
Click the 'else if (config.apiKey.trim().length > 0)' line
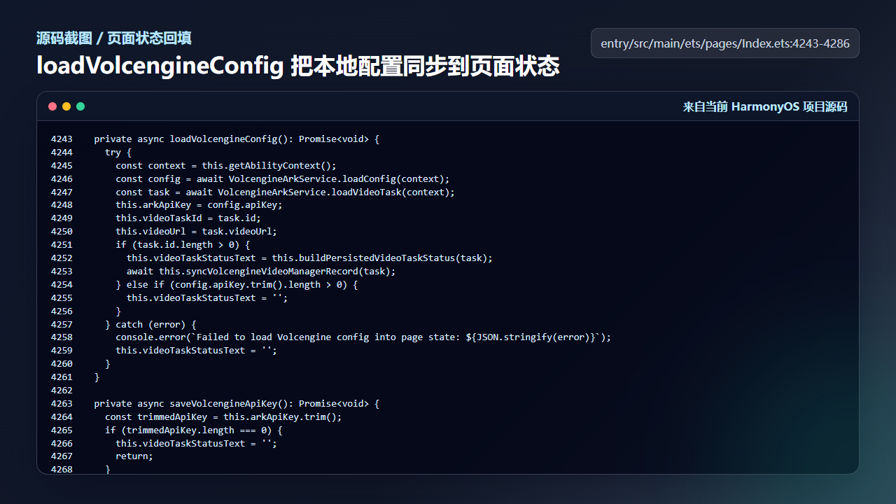coord(237,285)
